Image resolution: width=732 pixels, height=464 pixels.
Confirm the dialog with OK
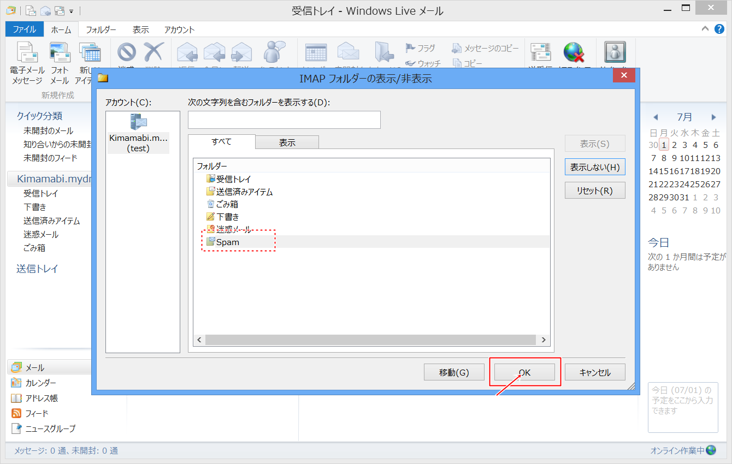tap(524, 372)
